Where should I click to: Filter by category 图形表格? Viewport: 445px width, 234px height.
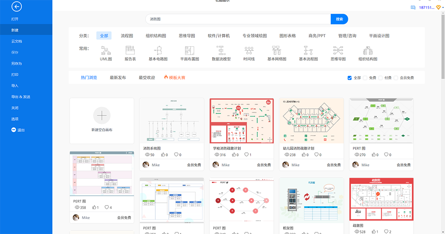point(287,36)
